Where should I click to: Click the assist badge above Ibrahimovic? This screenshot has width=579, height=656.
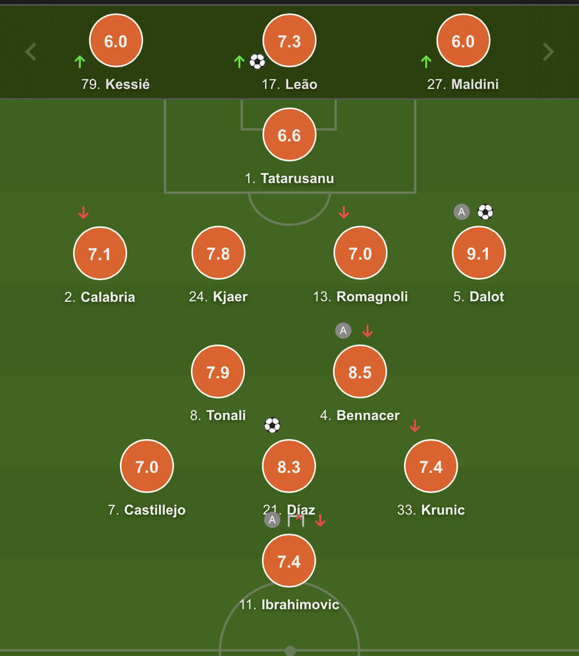273,520
